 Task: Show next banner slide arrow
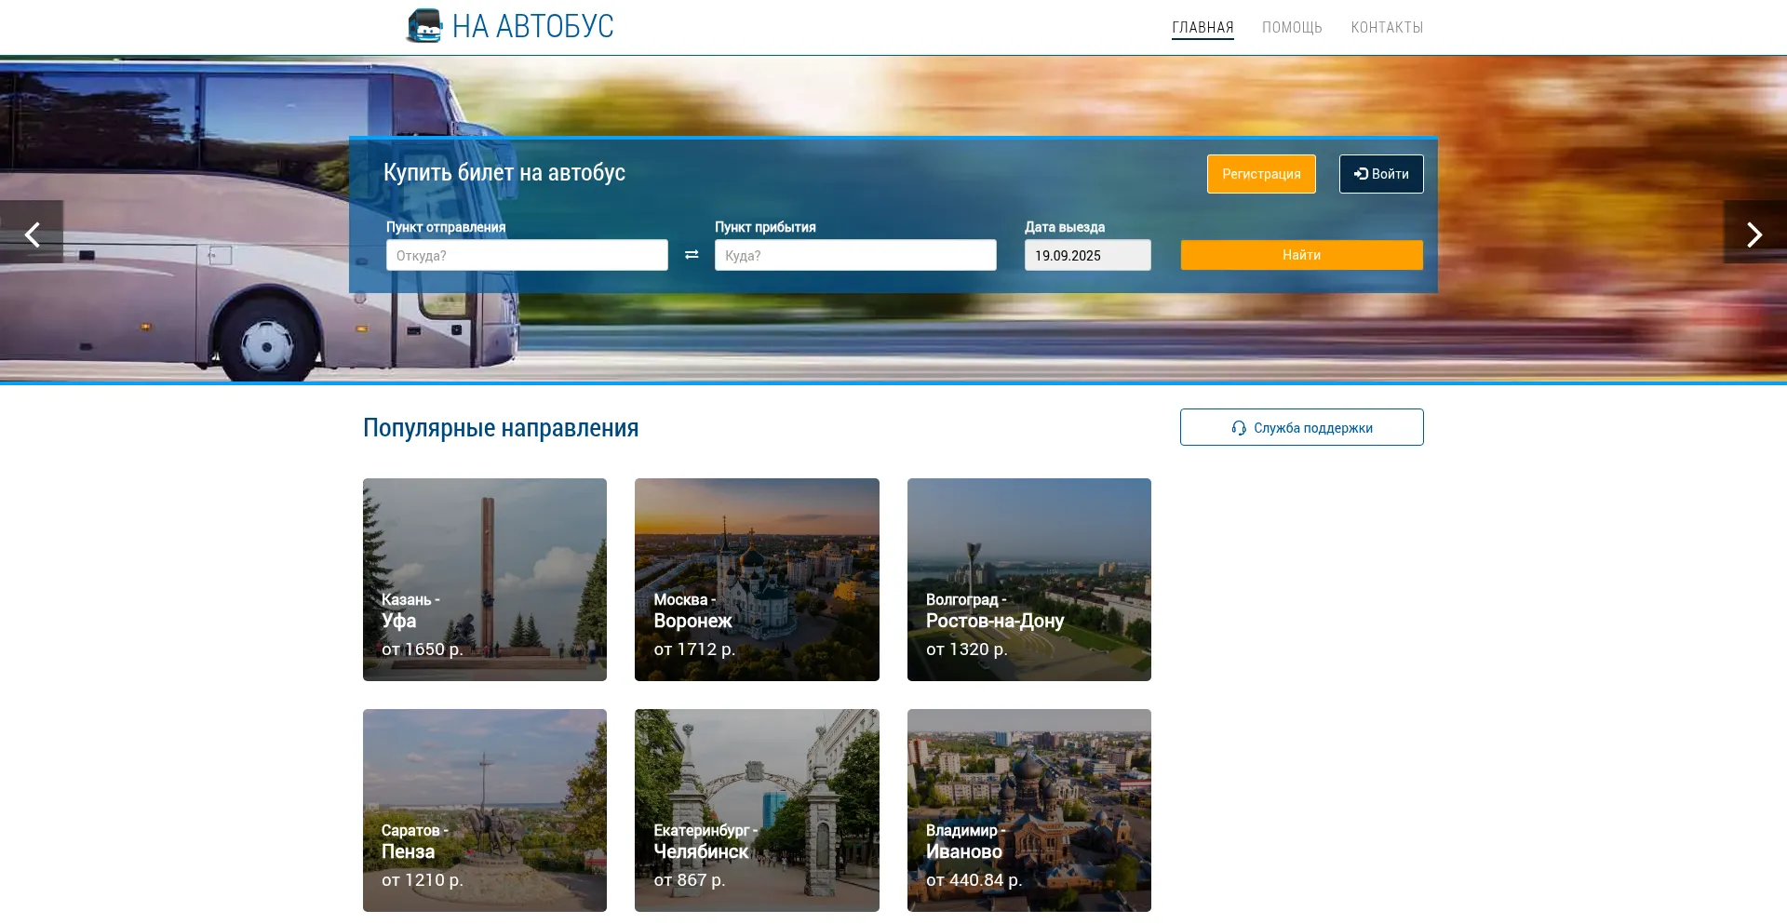tap(1754, 233)
